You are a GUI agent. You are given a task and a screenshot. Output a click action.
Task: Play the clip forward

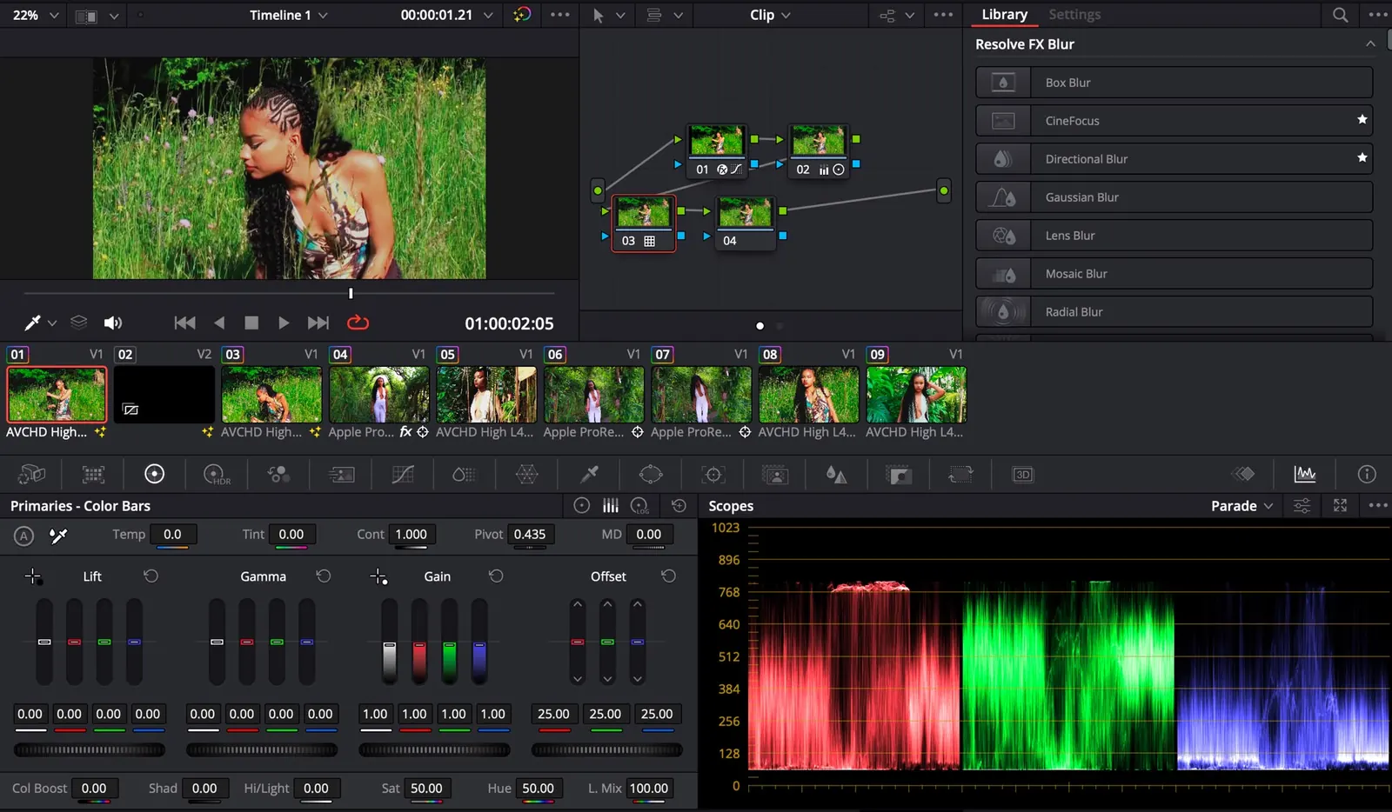284,323
